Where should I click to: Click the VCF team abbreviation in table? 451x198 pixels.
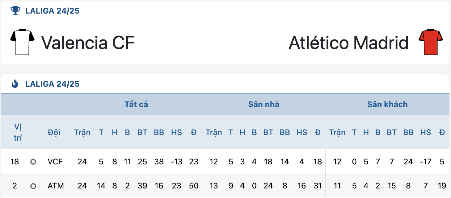click(x=54, y=162)
